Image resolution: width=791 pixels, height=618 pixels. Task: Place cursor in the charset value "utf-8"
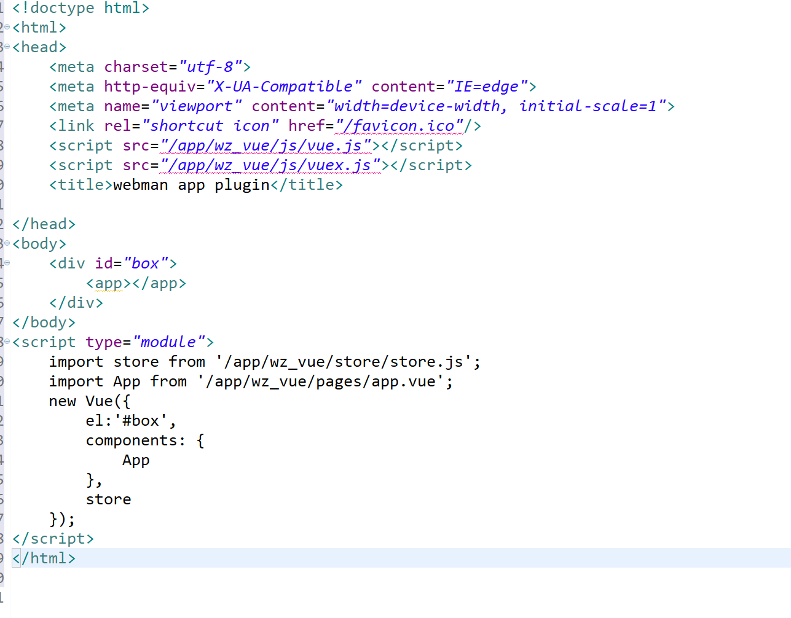tap(210, 67)
